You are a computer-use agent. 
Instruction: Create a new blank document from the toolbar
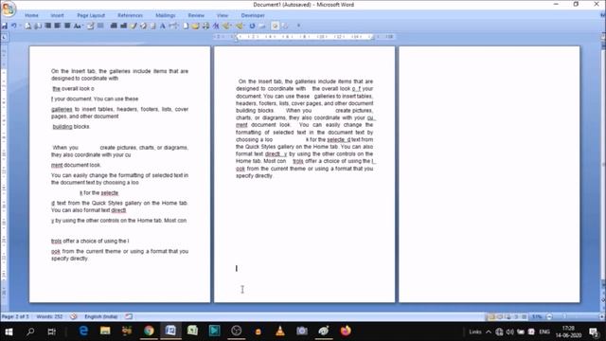click(x=186, y=26)
